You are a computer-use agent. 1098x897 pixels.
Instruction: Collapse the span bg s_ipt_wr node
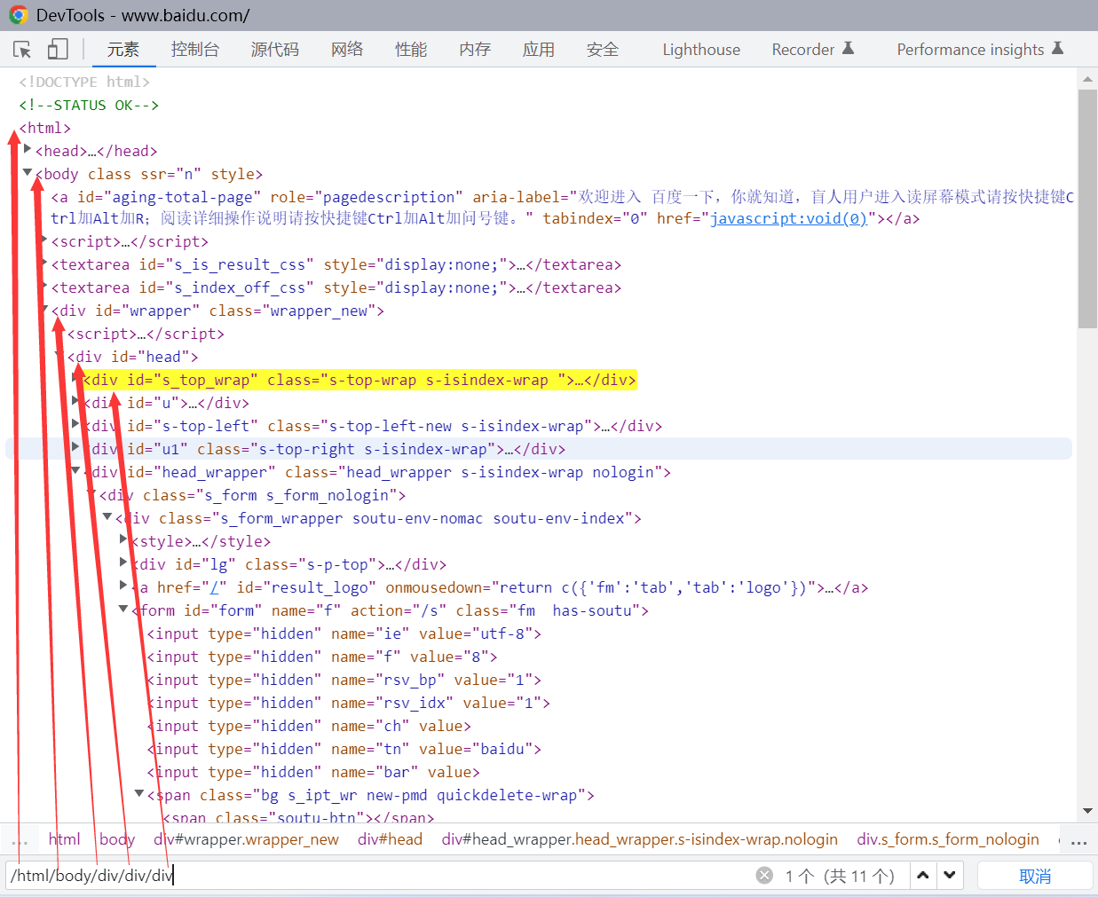tap(139, 794)
